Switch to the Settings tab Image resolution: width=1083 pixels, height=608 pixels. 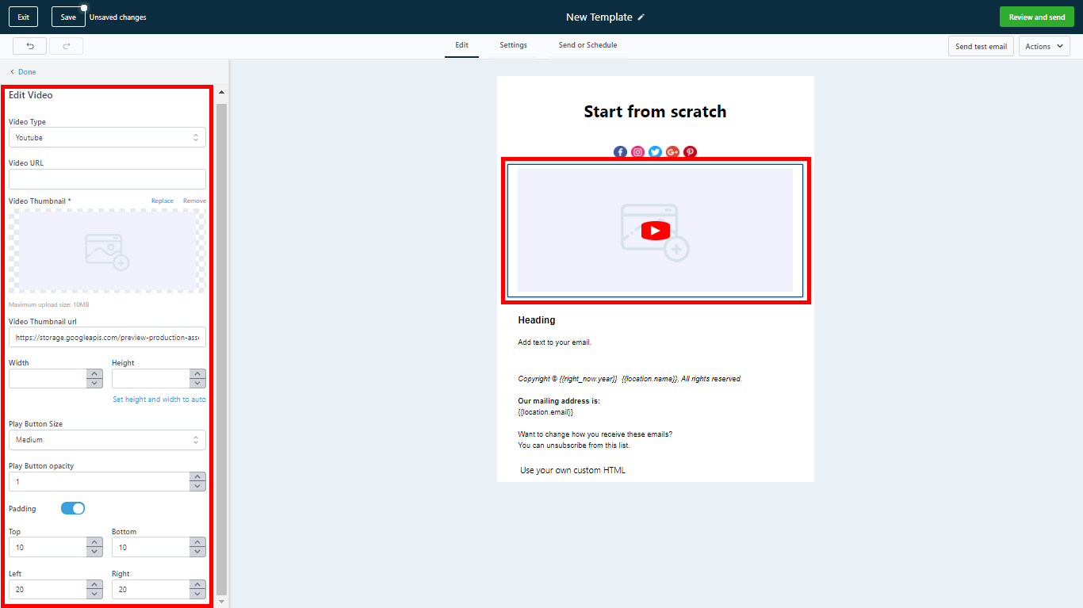[x=513, y=45]
